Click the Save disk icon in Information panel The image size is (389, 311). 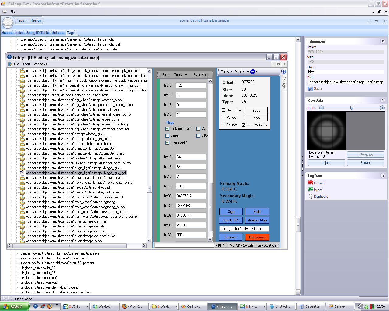310,88
